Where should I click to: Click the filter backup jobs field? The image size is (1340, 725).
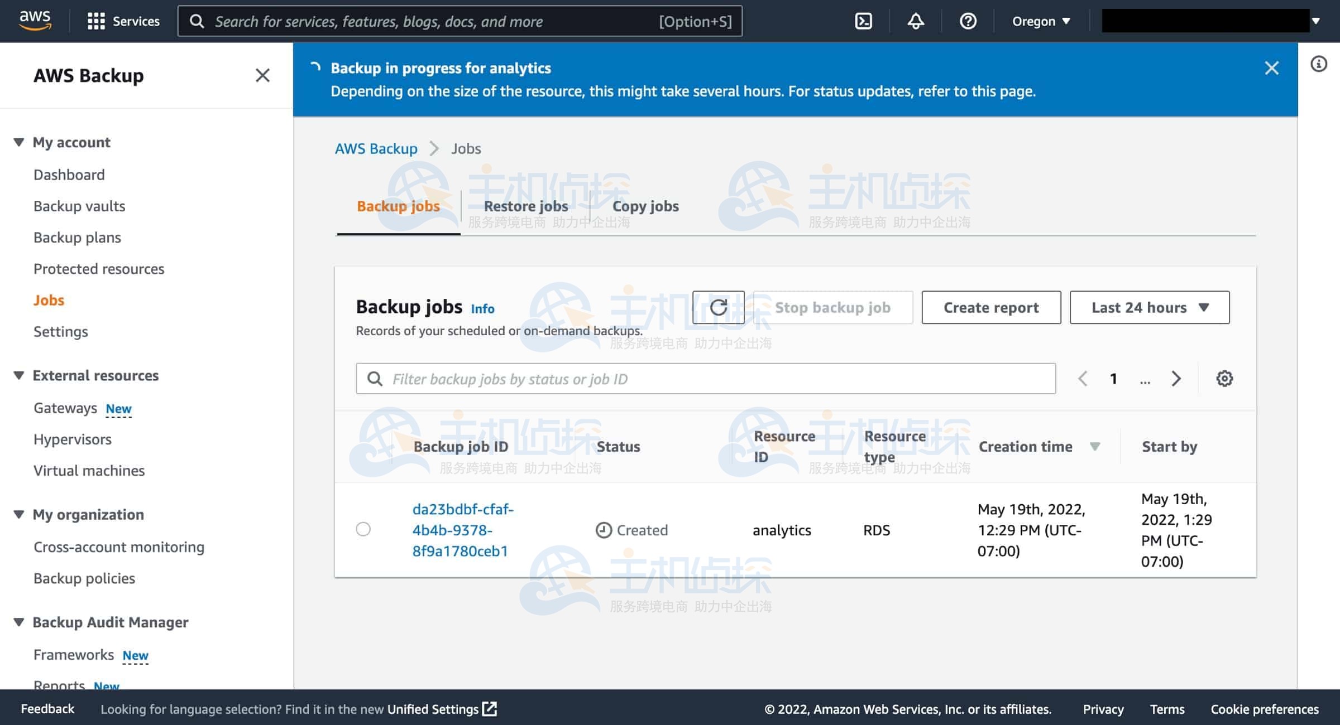(706, 379)
